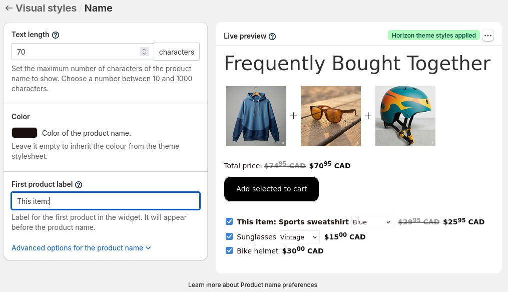Open the Vintage variant dropdown
This screenshot has height=292, width=508.
pos(299,237)
